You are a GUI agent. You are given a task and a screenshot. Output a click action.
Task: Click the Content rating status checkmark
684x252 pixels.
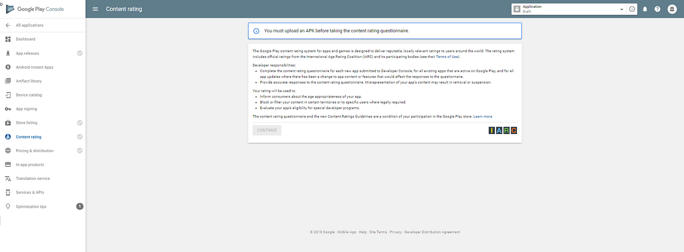click(80, 137)
